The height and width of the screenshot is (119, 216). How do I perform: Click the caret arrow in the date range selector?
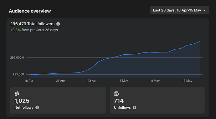(x=204, y=10)
